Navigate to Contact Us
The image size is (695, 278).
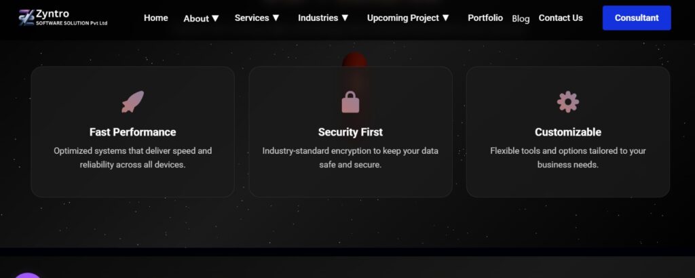tap(561, 18)
